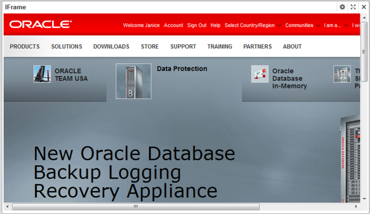Click the vertical scrollbar up arrow

coord(365,18)
